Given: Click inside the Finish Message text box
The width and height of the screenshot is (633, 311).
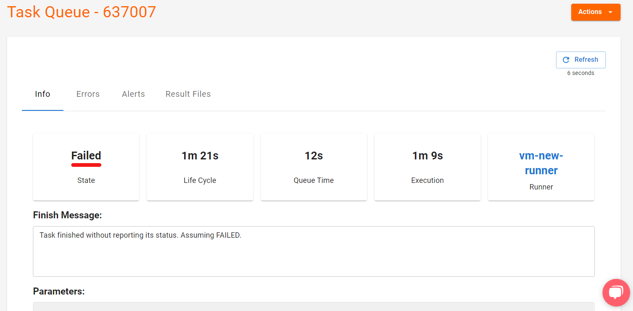Looking at the screenshot, I should pos(314,251).
